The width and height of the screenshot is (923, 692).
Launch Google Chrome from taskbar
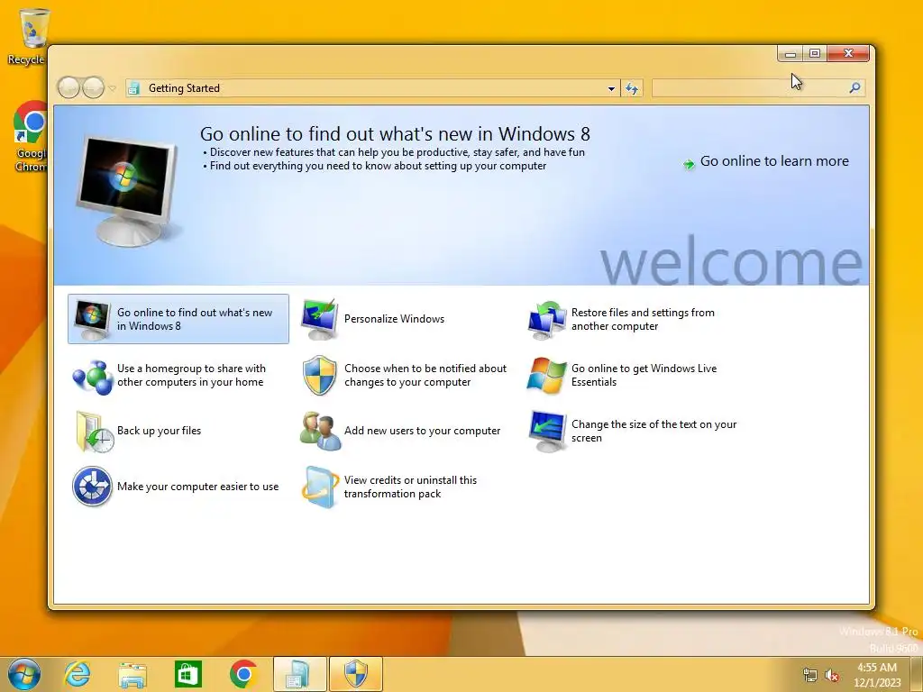243,674
